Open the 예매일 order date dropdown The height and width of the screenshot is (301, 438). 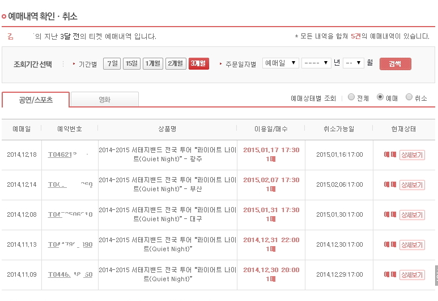coord(281,63)
